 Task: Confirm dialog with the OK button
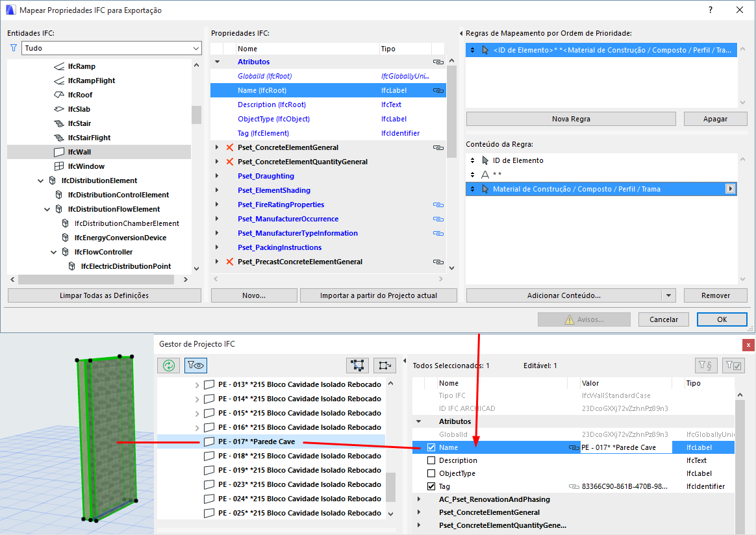pyautogui.click(x=722, y=319)
